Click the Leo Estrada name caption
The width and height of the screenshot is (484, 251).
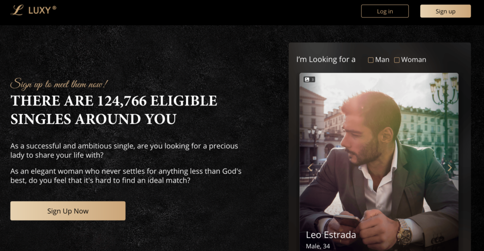point(331,235)
